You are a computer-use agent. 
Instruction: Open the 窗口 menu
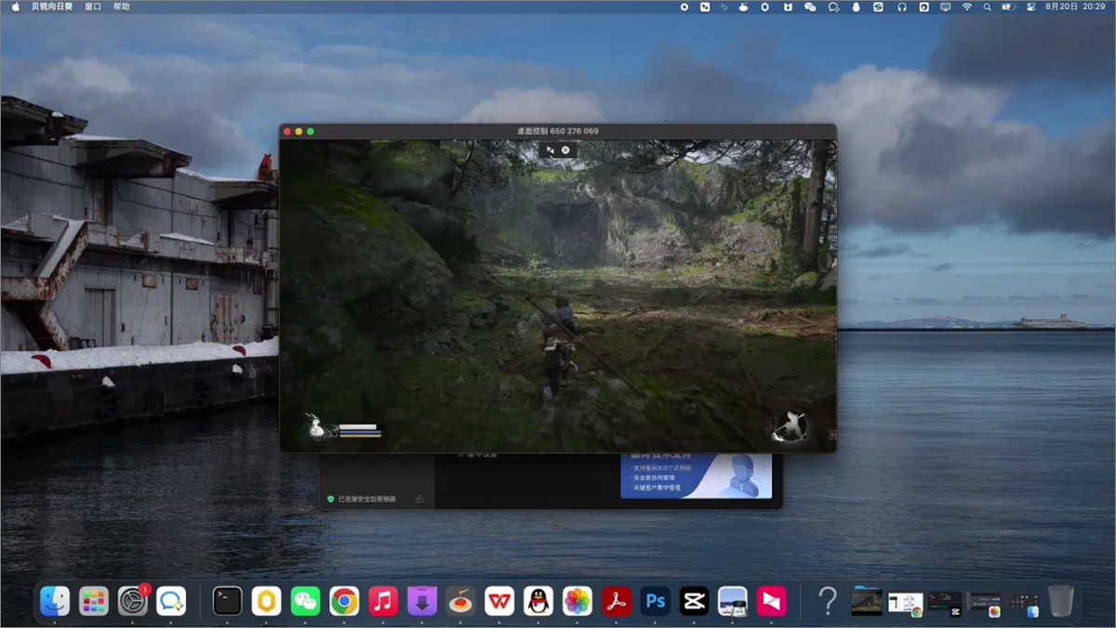pyautogui.click(x=93, y=7)
